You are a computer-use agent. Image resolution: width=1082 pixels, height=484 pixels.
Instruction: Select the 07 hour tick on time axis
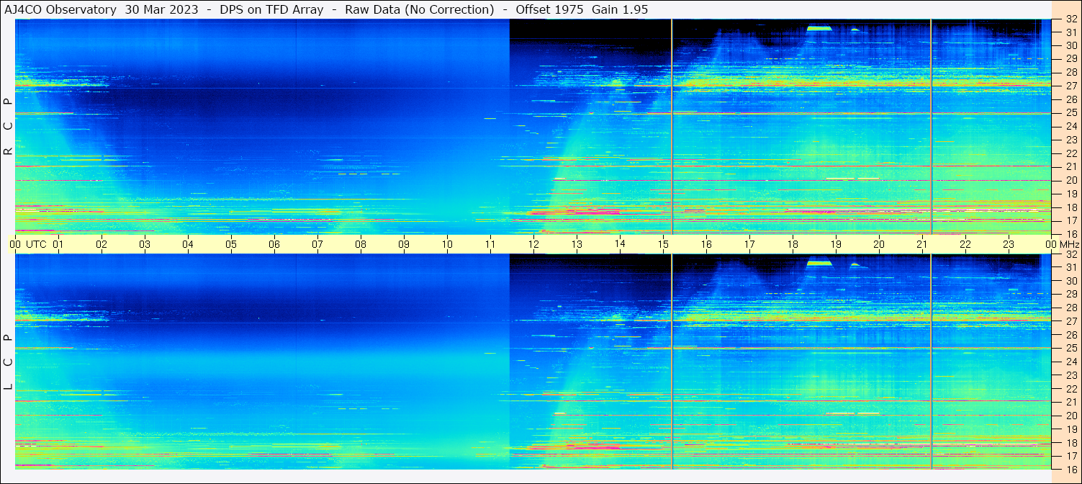[317, 244]
